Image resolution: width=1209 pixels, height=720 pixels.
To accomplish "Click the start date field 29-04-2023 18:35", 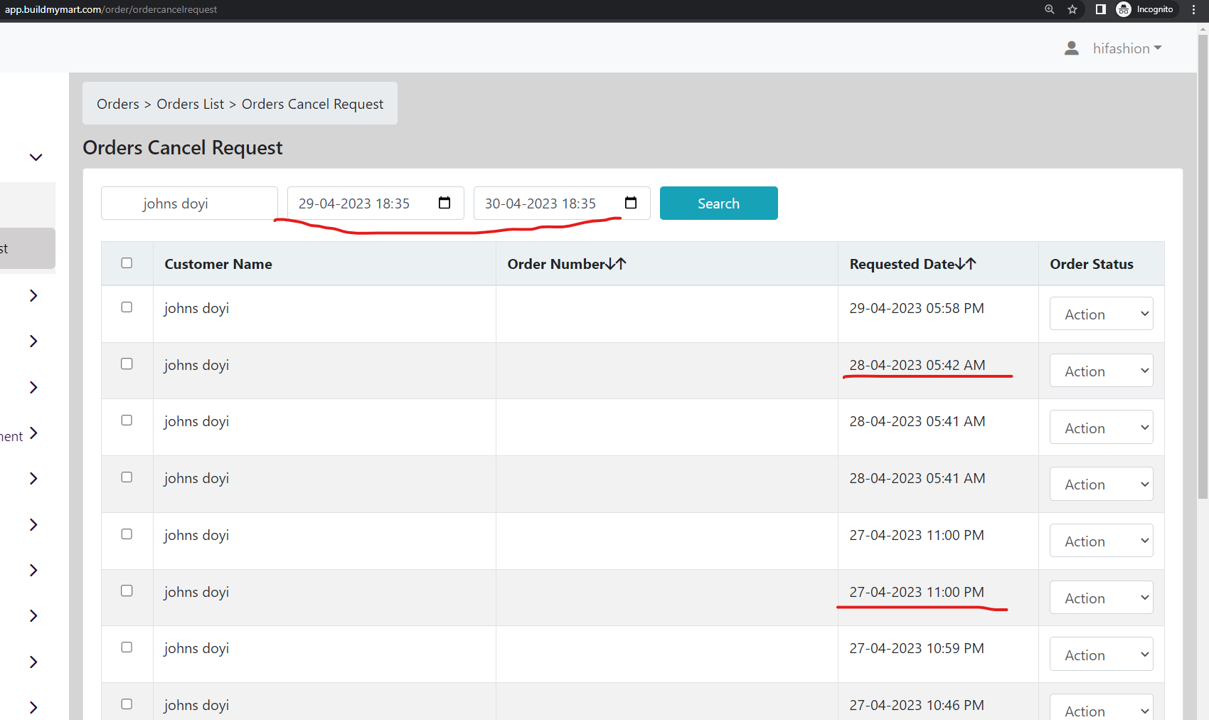I will [x=376, y=203].
